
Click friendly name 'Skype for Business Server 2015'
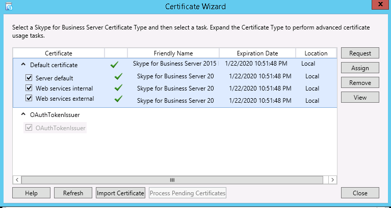[x=174, y=63]
